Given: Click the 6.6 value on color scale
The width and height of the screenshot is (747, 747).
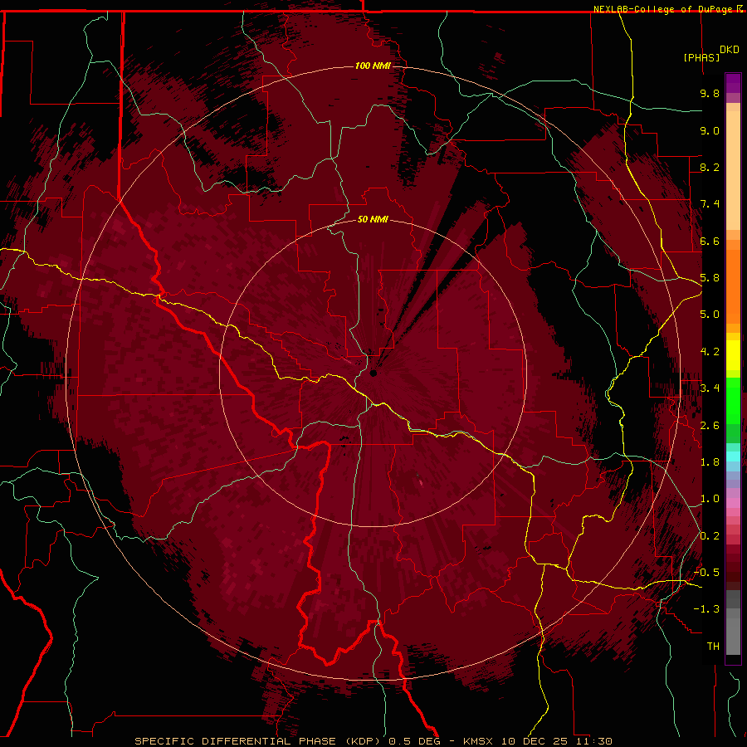Looking at the screenshot, I should (710, 241).
